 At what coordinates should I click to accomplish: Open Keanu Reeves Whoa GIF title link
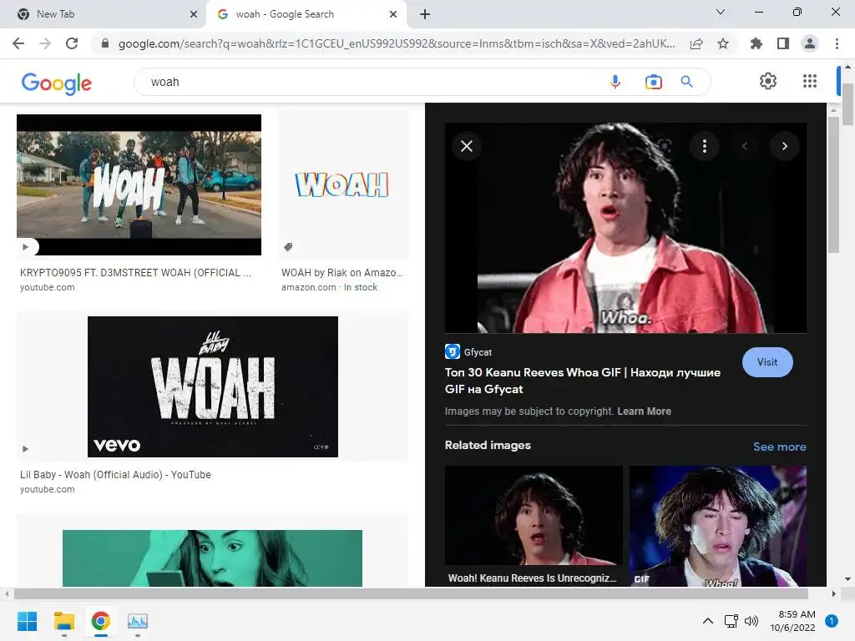point(582,381)
